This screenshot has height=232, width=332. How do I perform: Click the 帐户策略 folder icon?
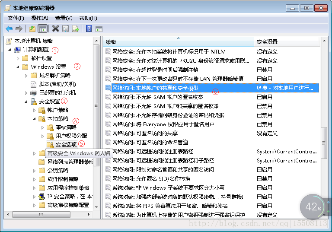42,110
